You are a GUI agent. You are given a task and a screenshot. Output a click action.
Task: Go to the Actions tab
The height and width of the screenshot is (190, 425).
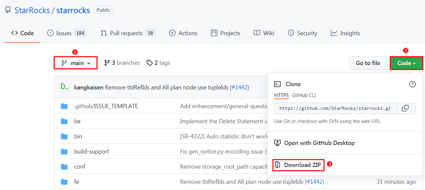pyautogui.click(x=183, y=33)
